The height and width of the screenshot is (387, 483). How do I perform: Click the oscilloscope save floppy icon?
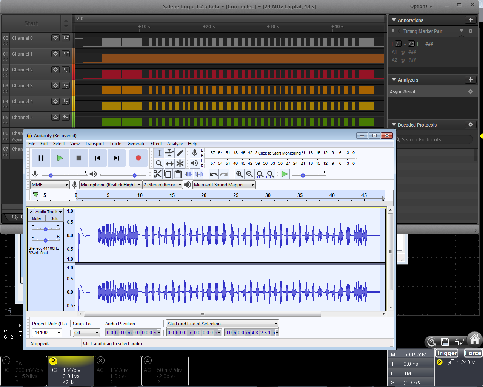(445, 342)
